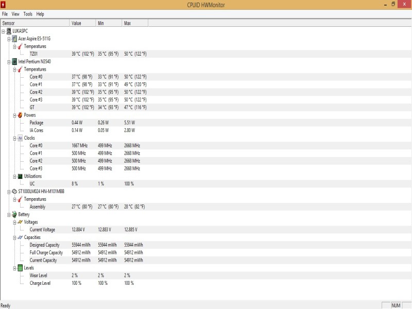The width and height of the screenshot is (412, 309).
Task: Click the Clocks waveform icon
Action: pyautogui.click(x=20, y=138)
